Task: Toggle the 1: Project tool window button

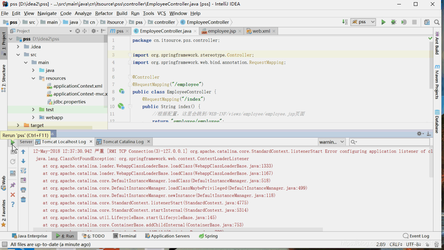Action: [4, 43]
